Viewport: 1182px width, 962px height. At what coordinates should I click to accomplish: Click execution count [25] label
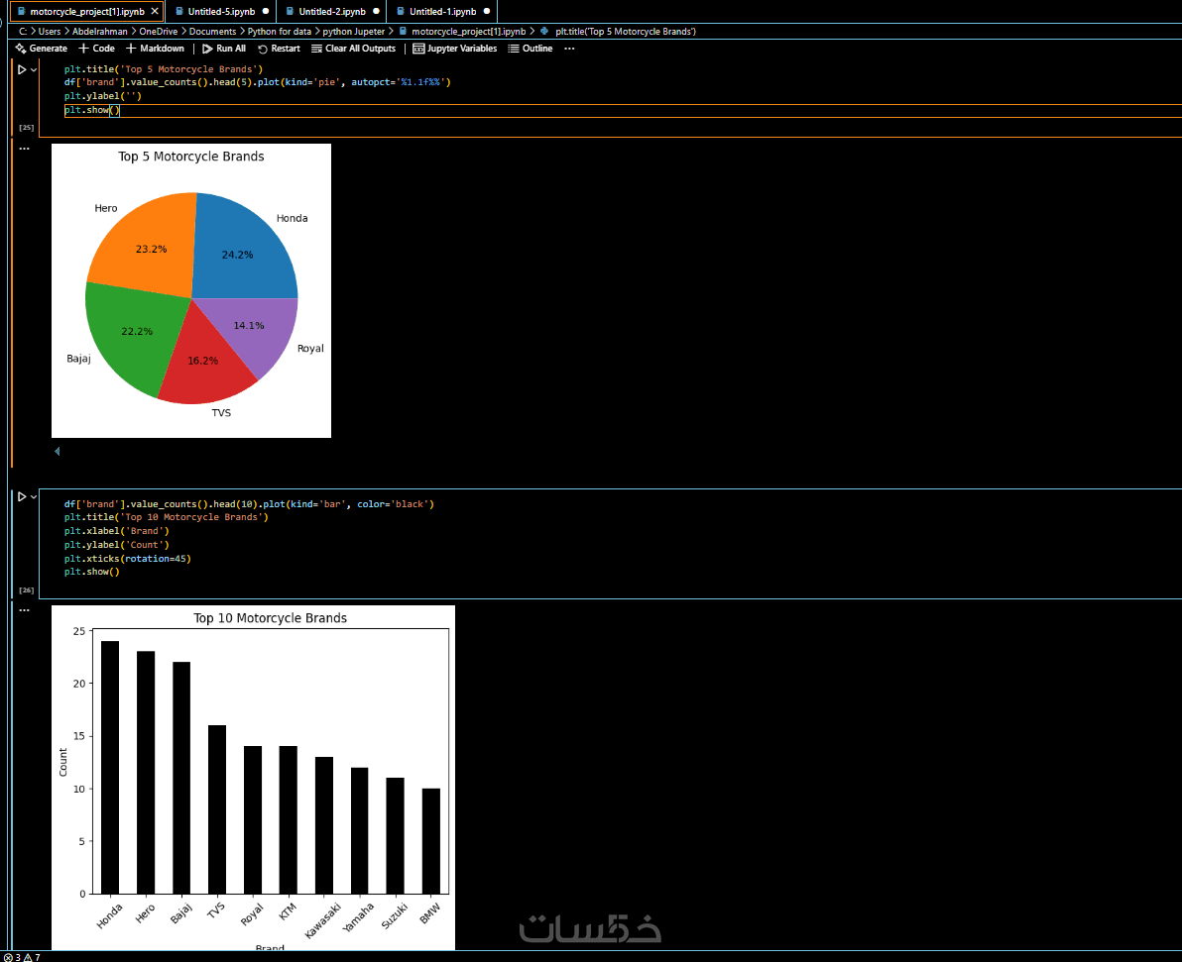coord(27,128)
